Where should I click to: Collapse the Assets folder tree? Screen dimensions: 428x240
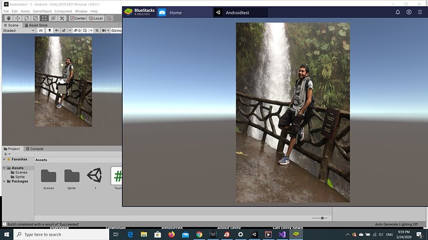4,168
